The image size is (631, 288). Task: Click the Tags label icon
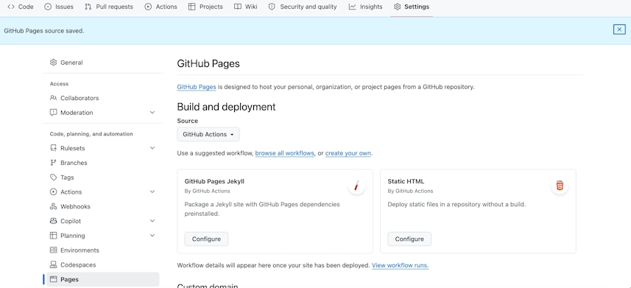tap(53, 178)
